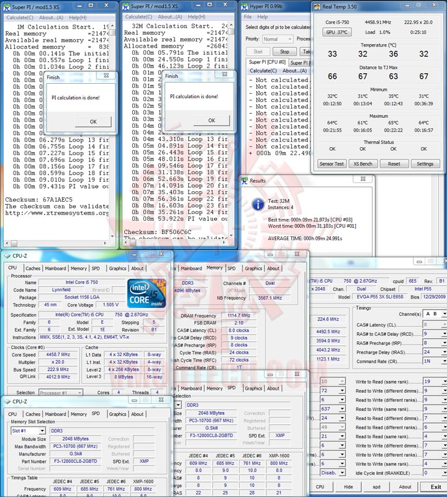Click checksum text 67A1AEC5
Viewport: 447px width, 497px height.
coord(57,200)
